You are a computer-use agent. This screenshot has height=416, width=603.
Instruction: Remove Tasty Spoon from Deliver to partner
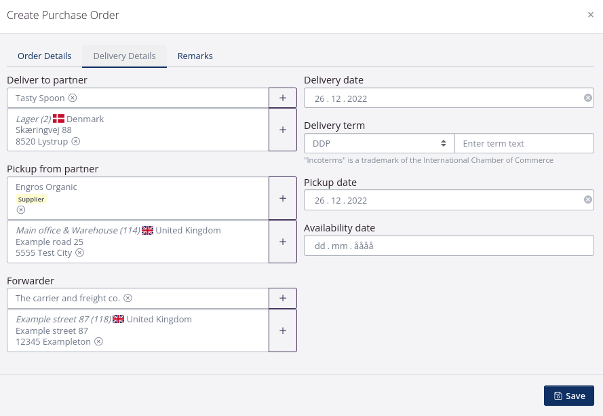pos(73,97)
